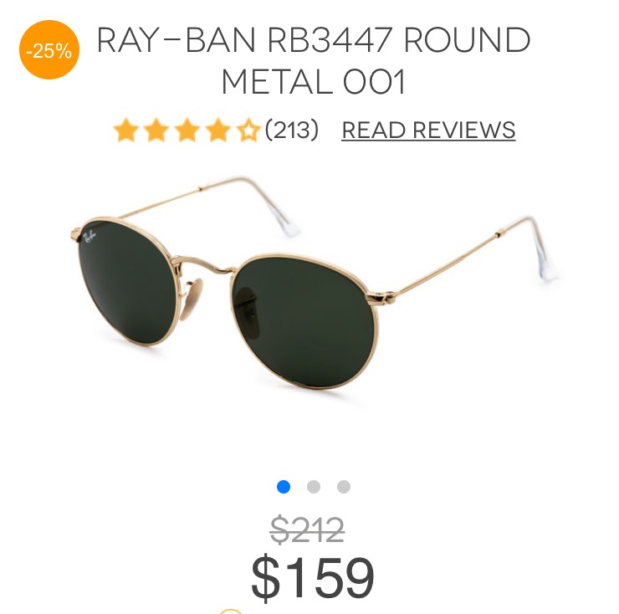Image resolution: width=619 pixels, height=614 pixels.
Task: Click the right green lens of the sunglasses
Action: click(306, 320)
